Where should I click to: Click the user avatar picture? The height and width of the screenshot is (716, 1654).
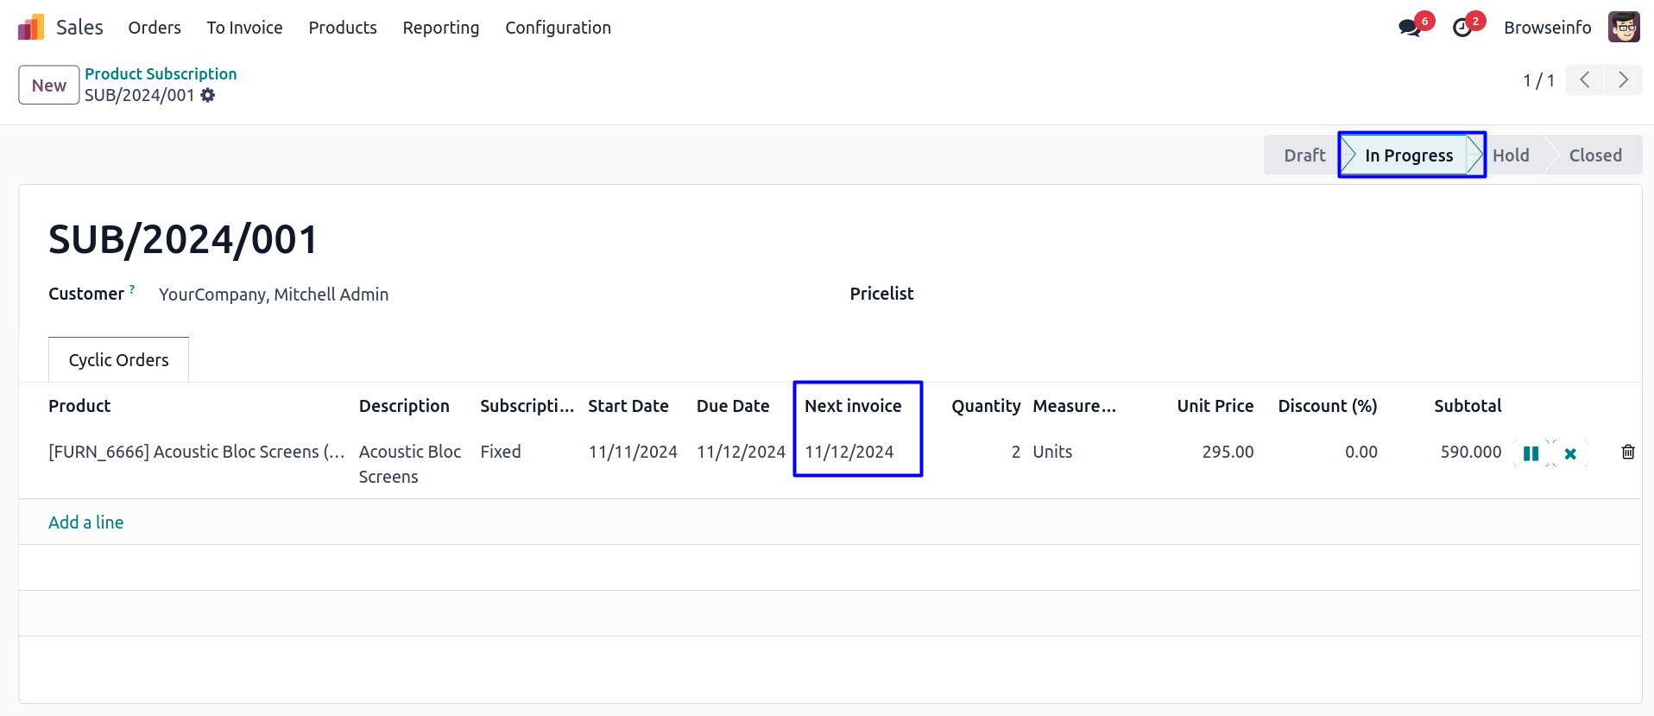point(1623,28)
